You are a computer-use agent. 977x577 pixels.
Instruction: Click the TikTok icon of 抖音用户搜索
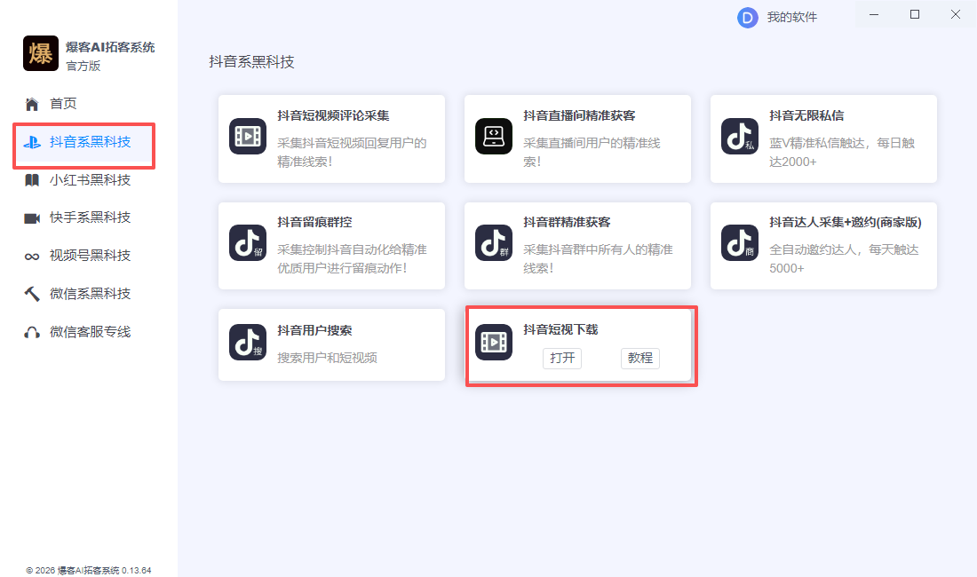[x=248, y=343]
